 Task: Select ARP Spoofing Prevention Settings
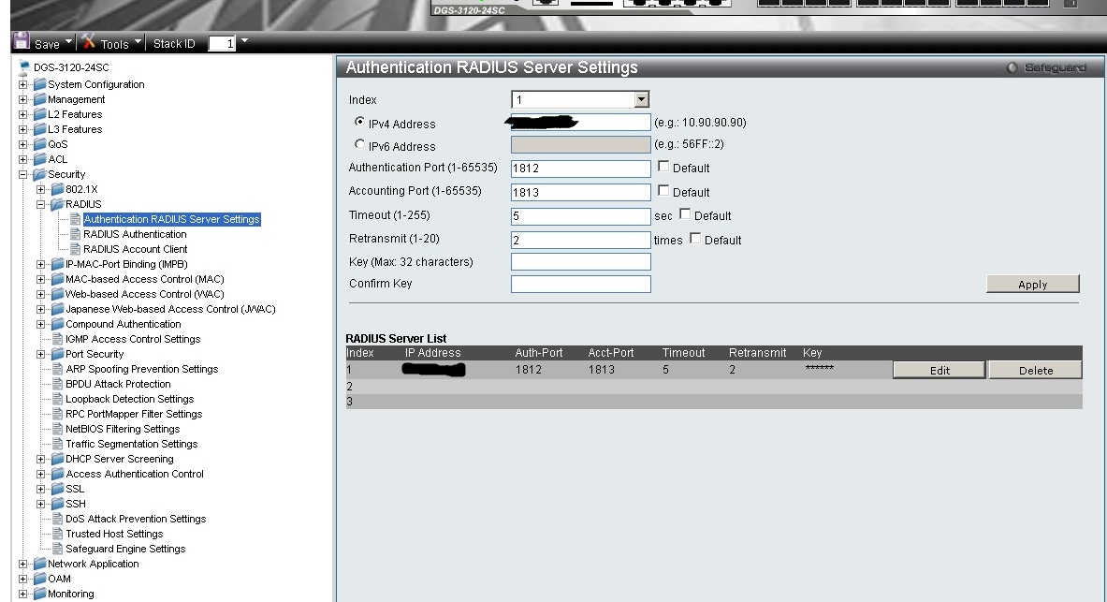(141, 369)
